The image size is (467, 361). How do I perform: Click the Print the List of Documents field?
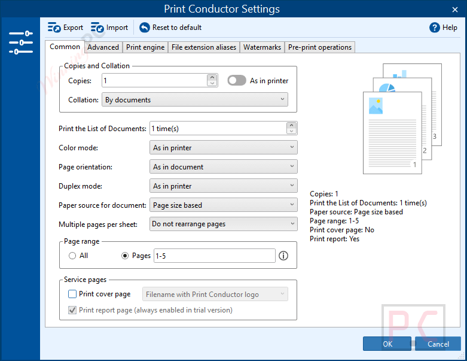tap(218, 129)
